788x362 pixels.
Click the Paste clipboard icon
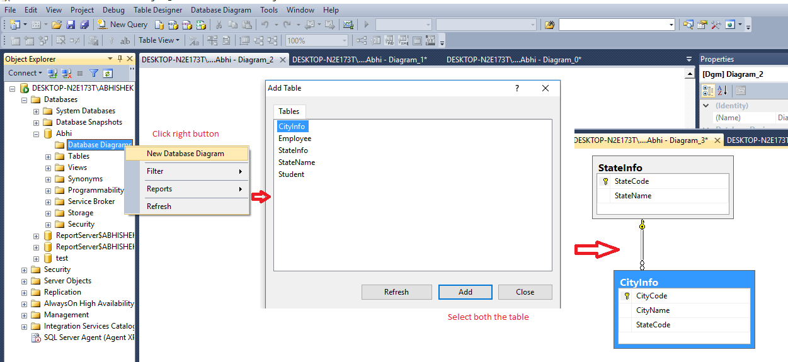point(246,25)
